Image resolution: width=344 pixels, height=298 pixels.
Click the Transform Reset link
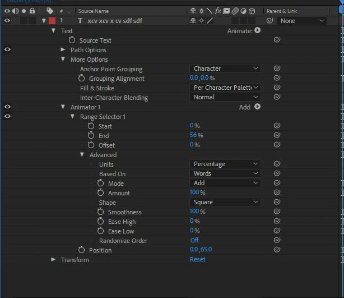[198, 259]
